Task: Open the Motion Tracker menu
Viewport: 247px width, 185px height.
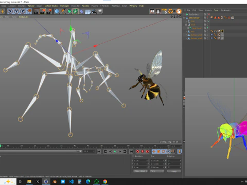Action: point(51,6)
